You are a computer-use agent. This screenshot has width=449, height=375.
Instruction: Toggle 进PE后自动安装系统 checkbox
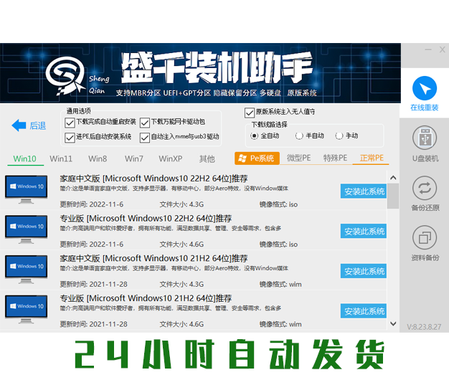[70, 138]
